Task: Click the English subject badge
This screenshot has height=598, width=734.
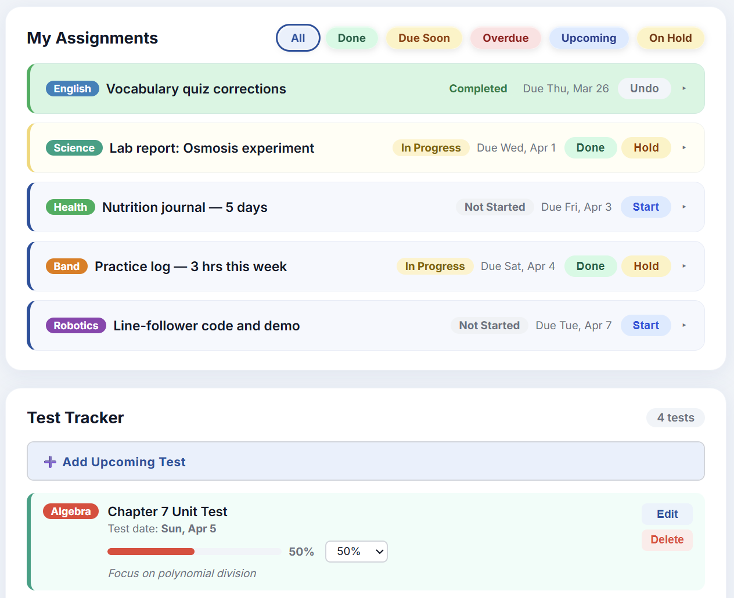Action: click(72, 88)
